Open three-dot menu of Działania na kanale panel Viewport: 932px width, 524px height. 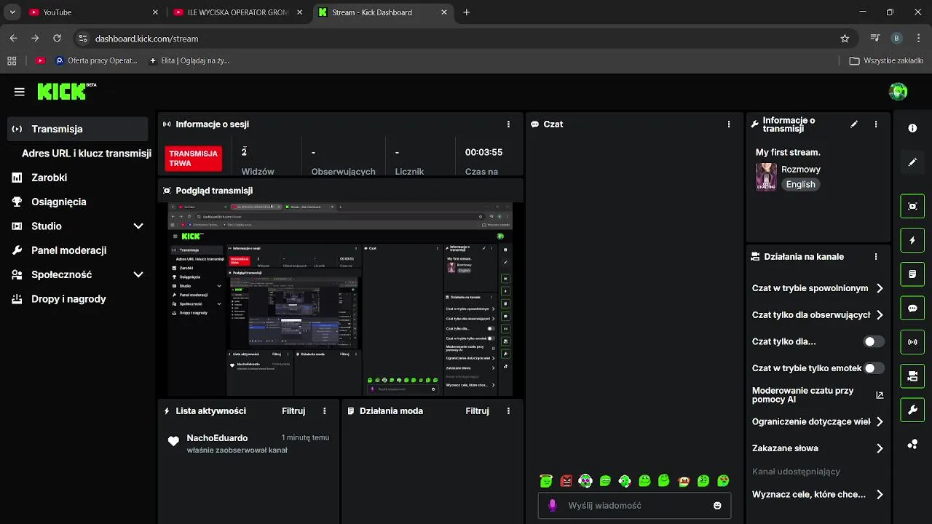click(876, 257)
